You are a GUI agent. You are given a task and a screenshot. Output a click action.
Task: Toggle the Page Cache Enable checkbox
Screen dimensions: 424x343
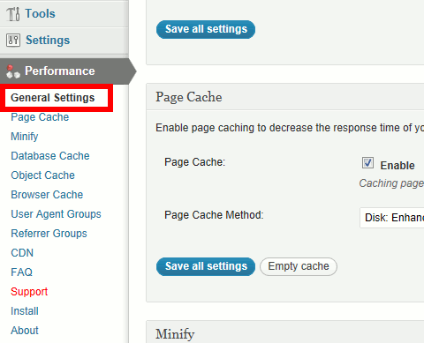[x=367, y=163]
